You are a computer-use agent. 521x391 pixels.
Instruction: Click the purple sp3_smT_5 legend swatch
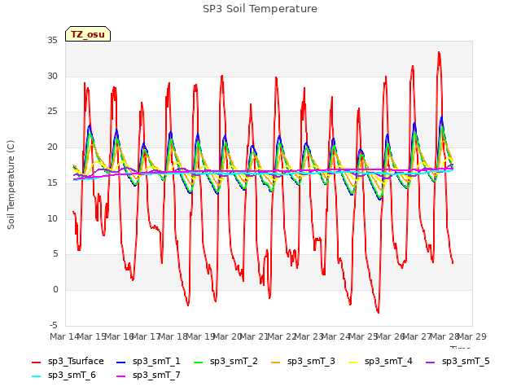pos(431,362)
